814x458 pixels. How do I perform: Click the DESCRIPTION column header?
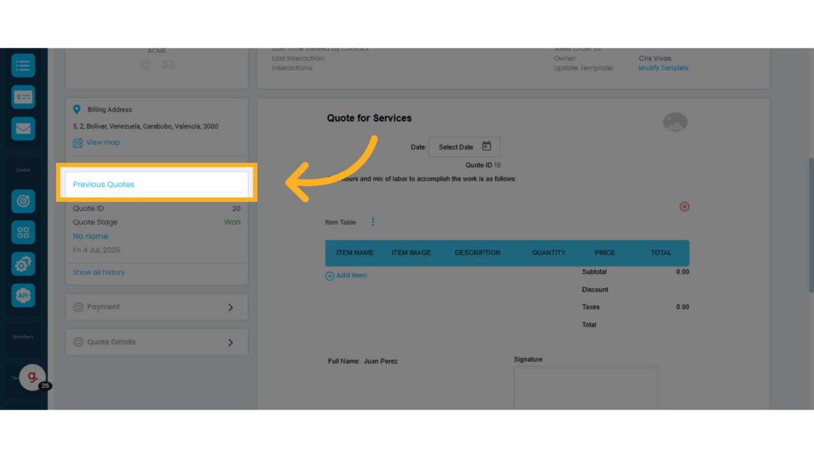click(x=477, y=253)
